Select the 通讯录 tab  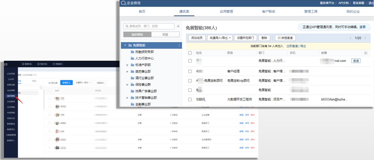tap(184, 11)
